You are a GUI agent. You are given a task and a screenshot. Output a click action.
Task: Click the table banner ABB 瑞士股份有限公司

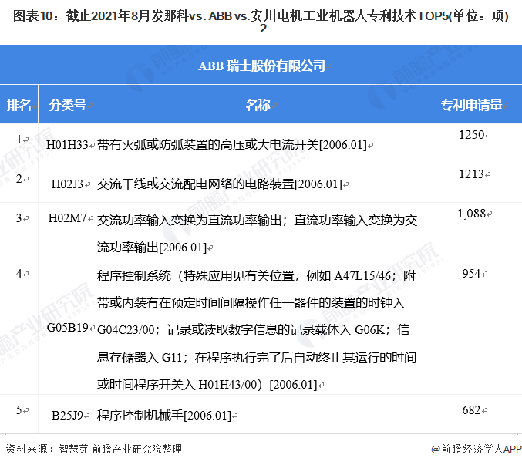(x=261, y=66)
